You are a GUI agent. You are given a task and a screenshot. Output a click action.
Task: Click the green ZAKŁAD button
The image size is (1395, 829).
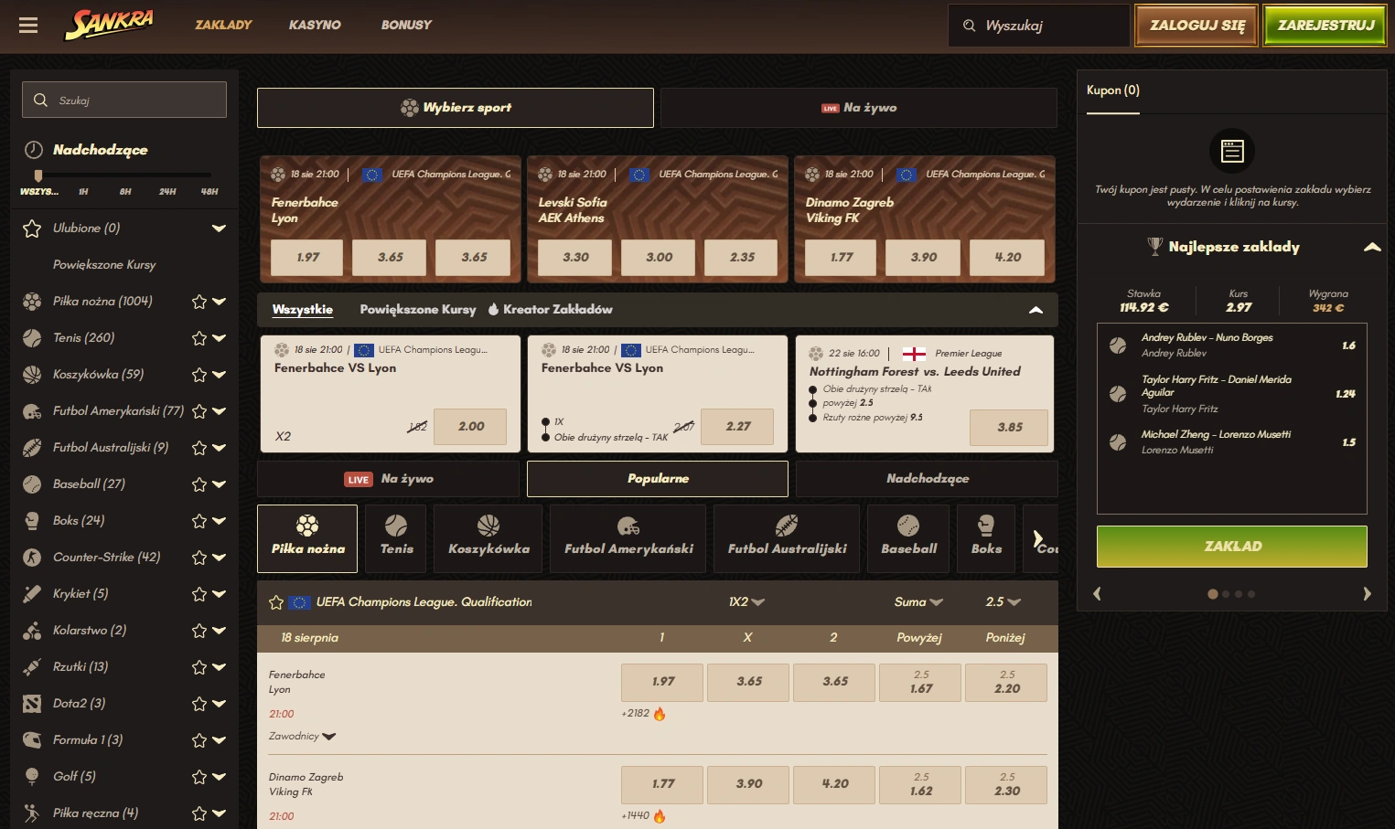(1232, 547)
